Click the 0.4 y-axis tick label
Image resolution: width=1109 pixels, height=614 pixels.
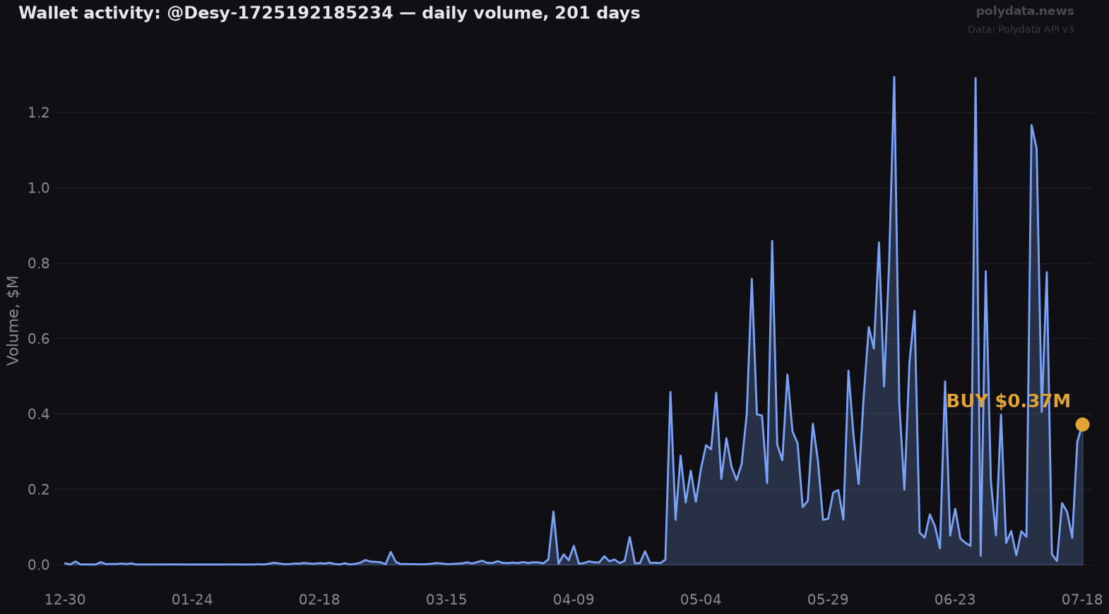[x=38, y=414]
